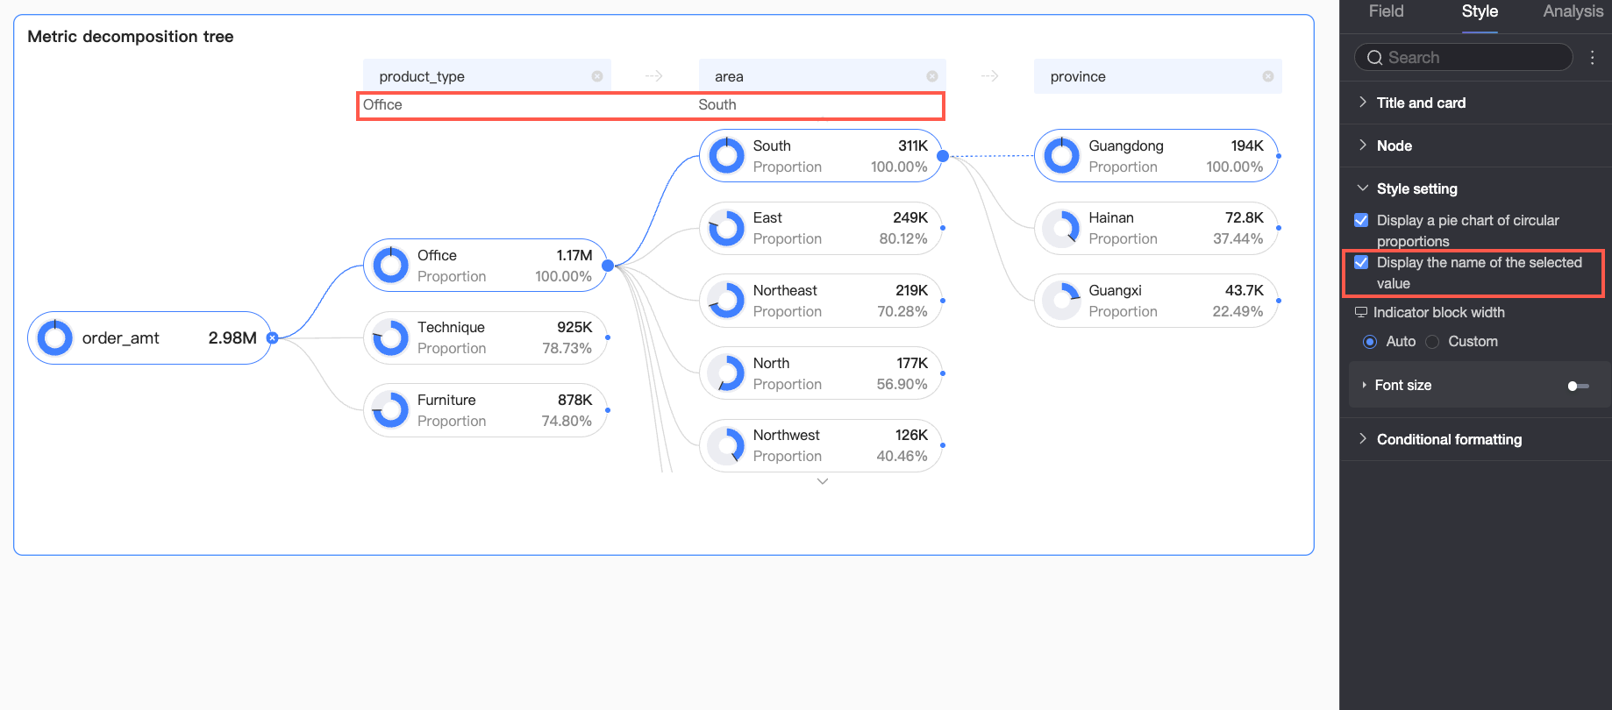Screen dimensions: 1612x710
Task: Select the Auto indicator block width option
Action: click(1370, 342)
